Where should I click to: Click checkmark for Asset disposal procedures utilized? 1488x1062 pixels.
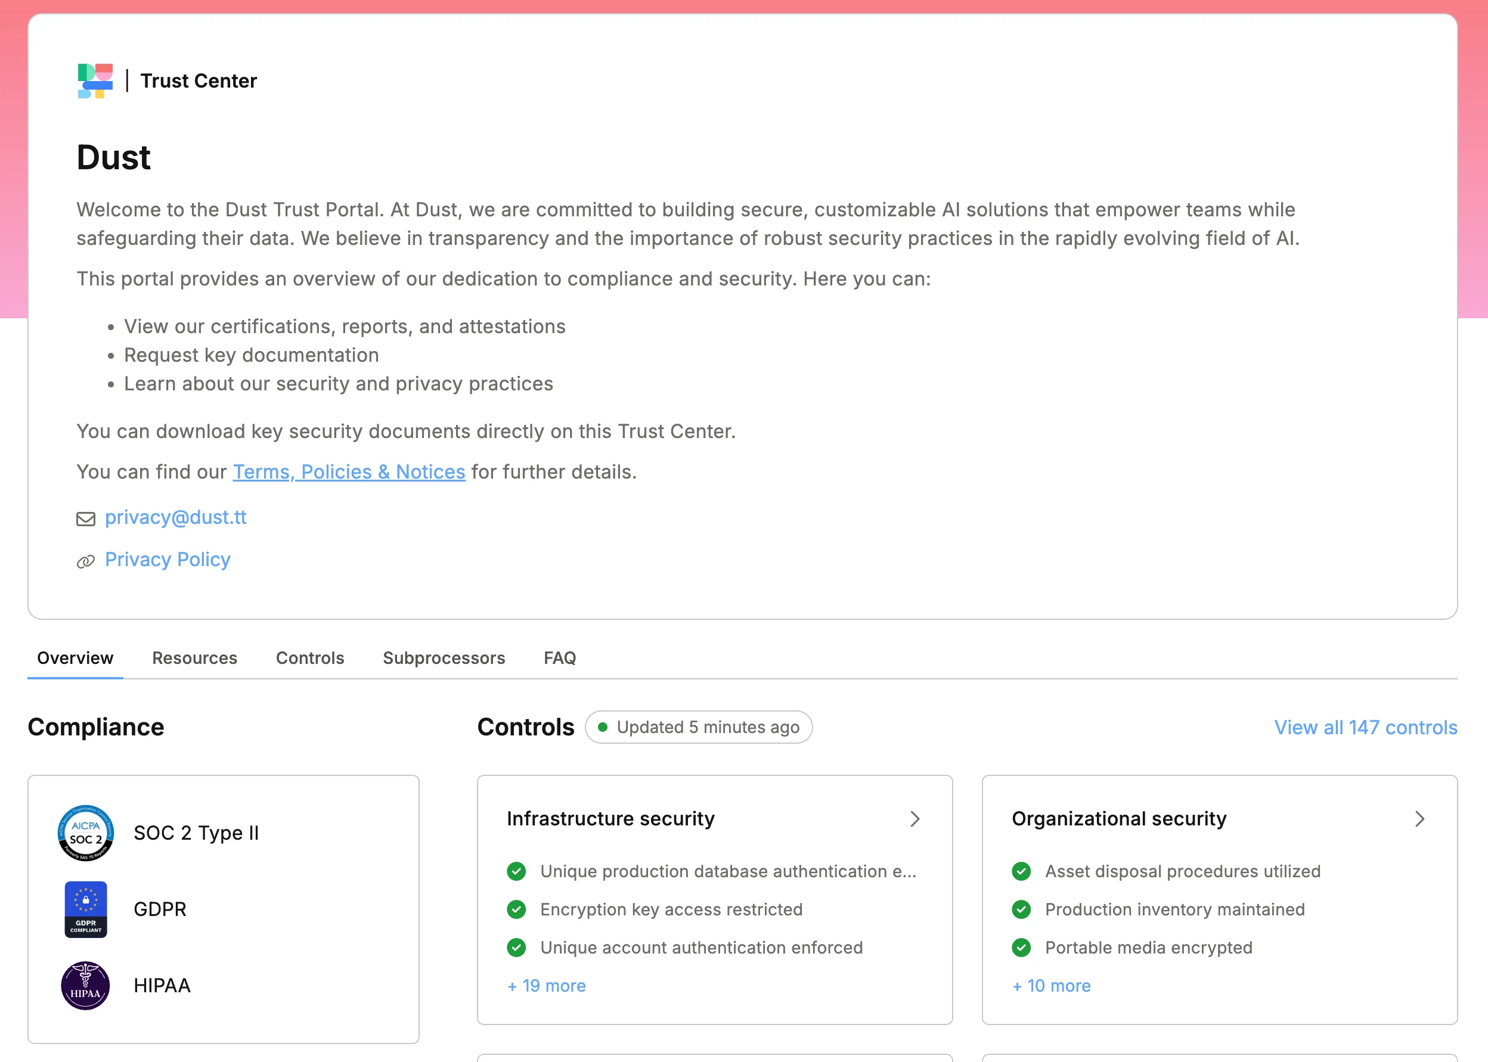pos(1022,871)
